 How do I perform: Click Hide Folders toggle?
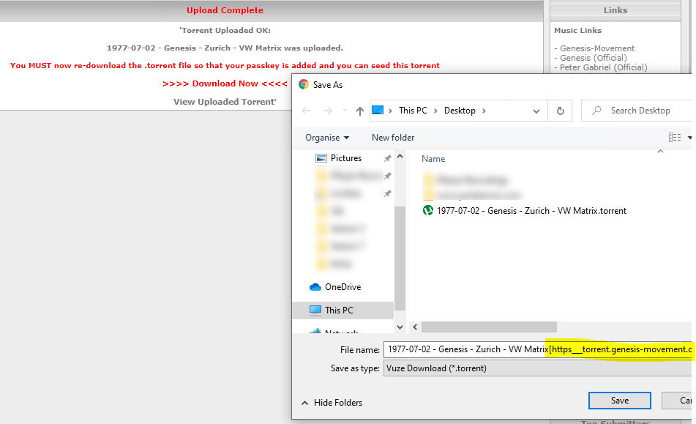click(332, 403)
